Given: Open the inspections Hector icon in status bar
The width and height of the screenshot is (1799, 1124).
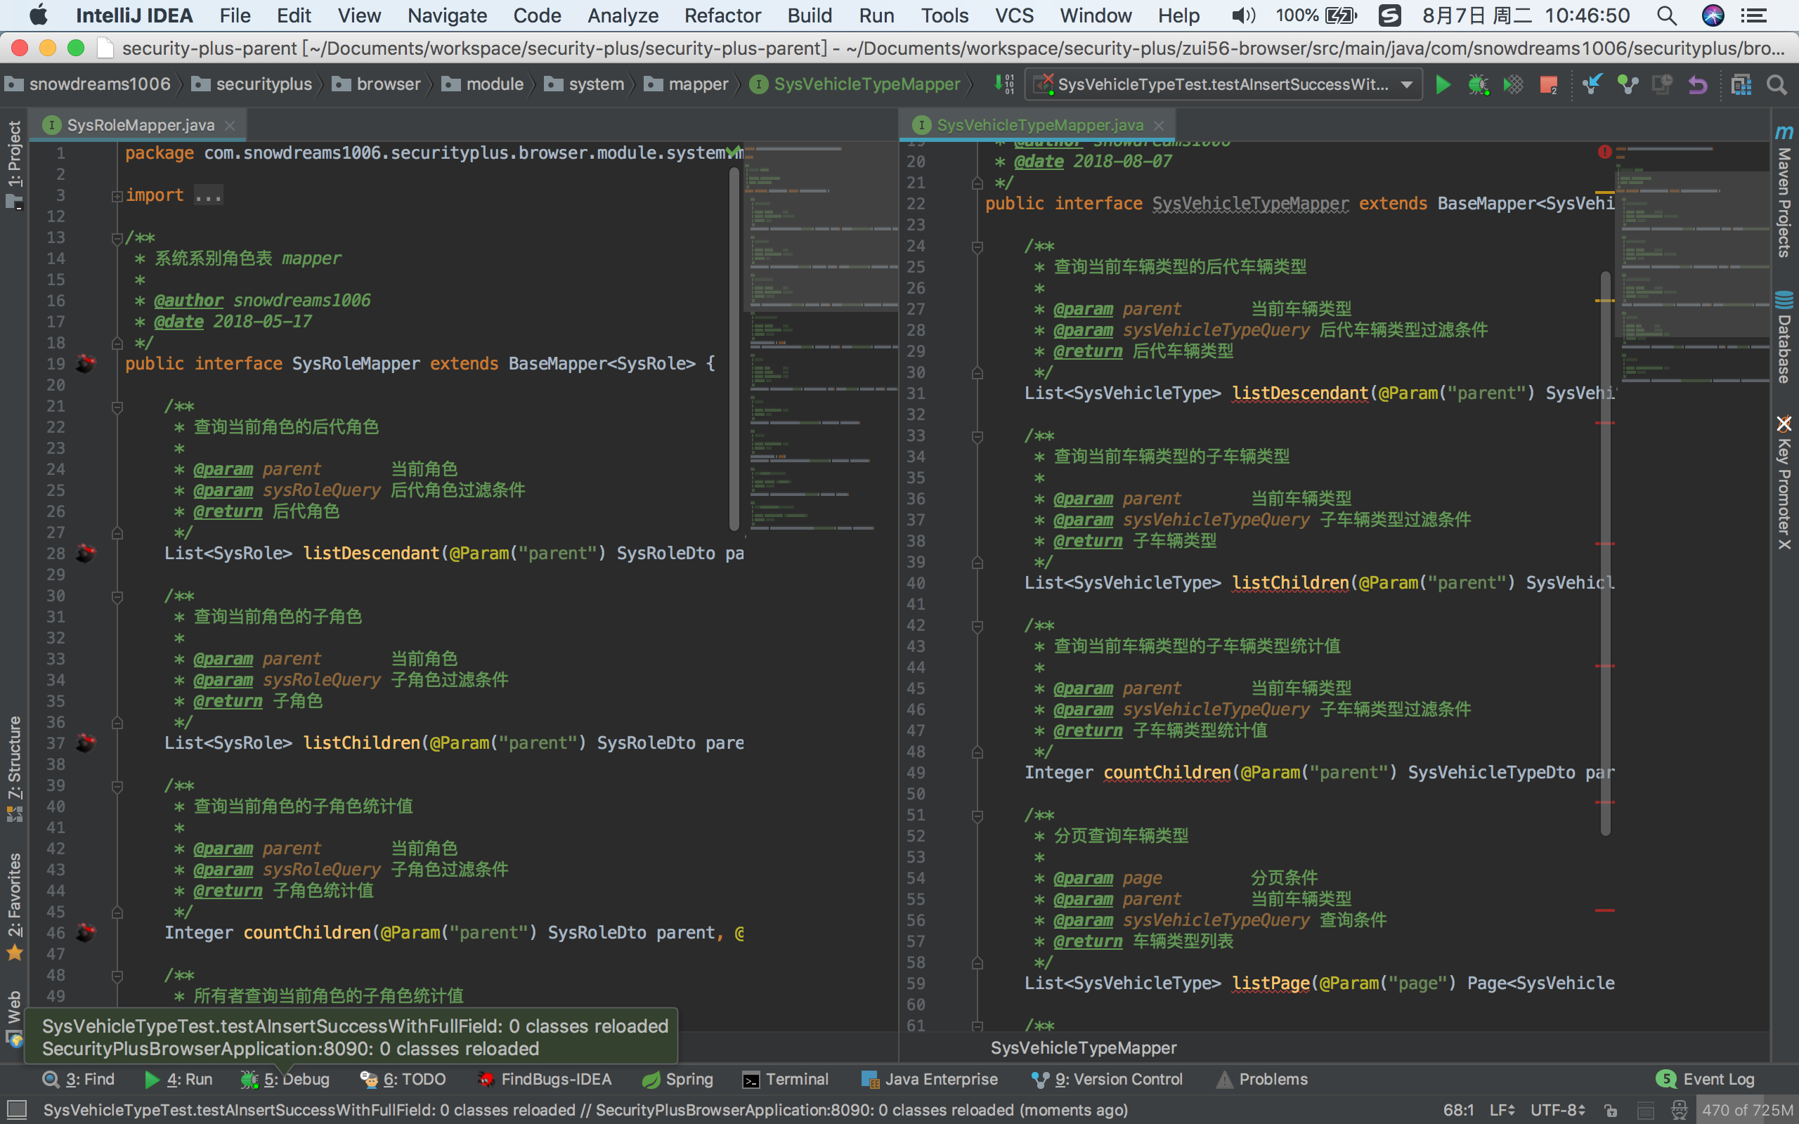Looking at the screenshot, I should pyautogui.click(x=1680, y=1110).
